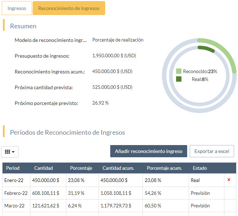Image resolution: width=238 pixels, height=216 pixels.
Task: Sort by the Estado column header
Action: 200,168
